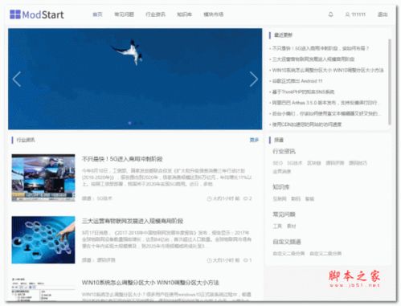
Task: Open recent update about Arthas 3.5.0
Action: click(x=325, y=103)
